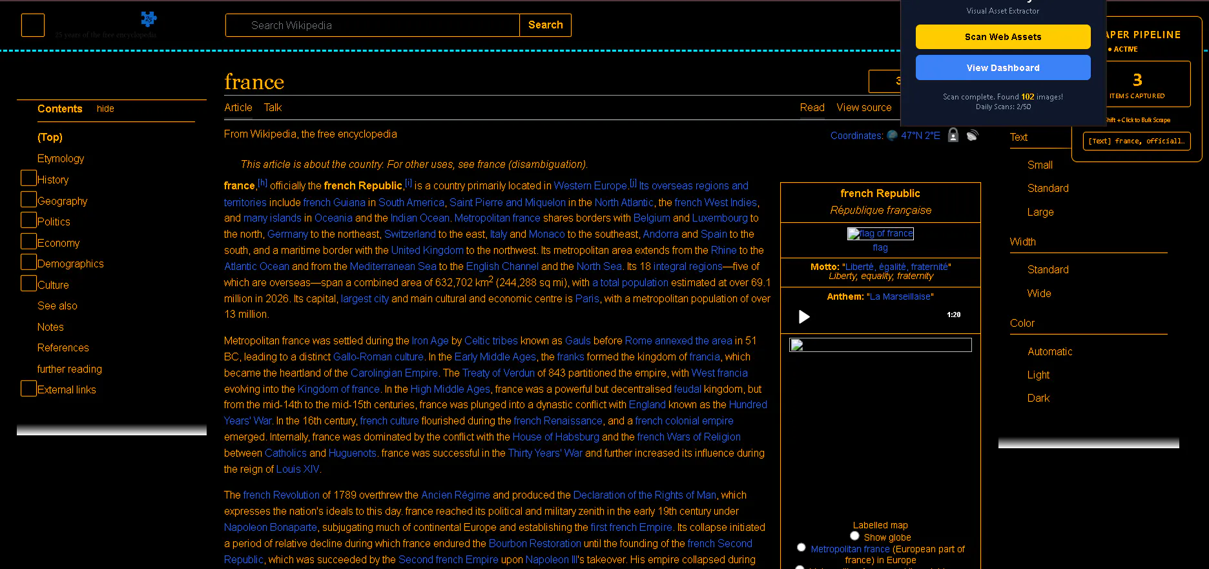Open the captured [Text] france item in Scraper Pipeline
1209x569 pixels.
pos(1137,141)
